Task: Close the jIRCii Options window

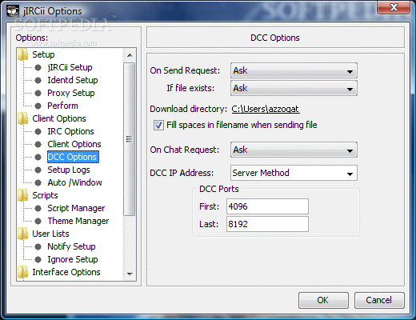Action: point(394,7)
